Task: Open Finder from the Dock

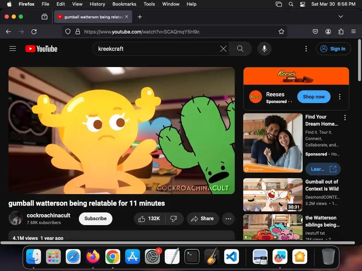Action: click(x=34, y=256)
